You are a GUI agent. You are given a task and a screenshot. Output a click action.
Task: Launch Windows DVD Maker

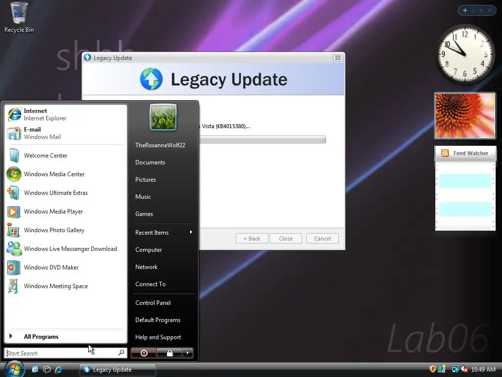pos(66,268)
